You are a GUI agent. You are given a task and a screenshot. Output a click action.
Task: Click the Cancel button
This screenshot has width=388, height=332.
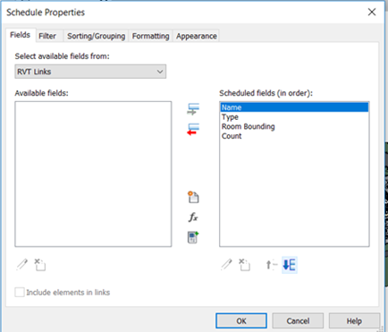coord(298,321)
